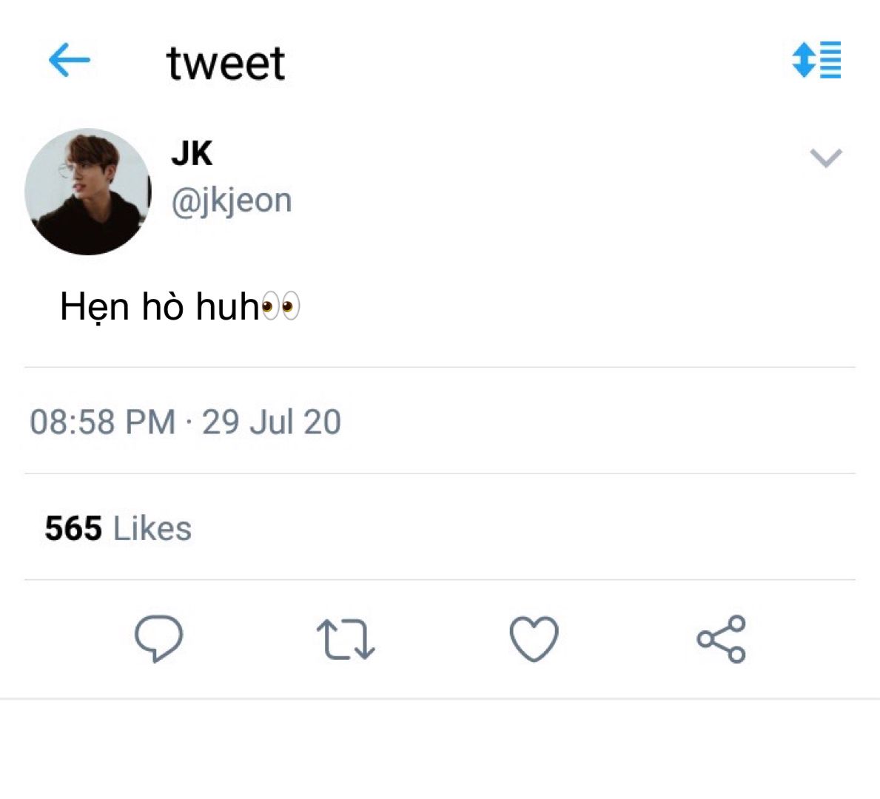View the 565 likes count number

tap(73, 528)
